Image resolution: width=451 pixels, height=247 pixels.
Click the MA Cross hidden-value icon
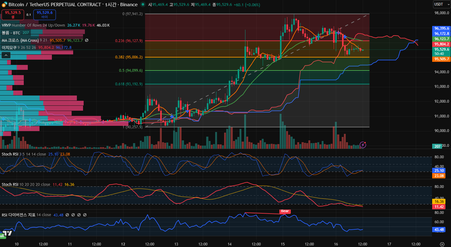[87, 40]
